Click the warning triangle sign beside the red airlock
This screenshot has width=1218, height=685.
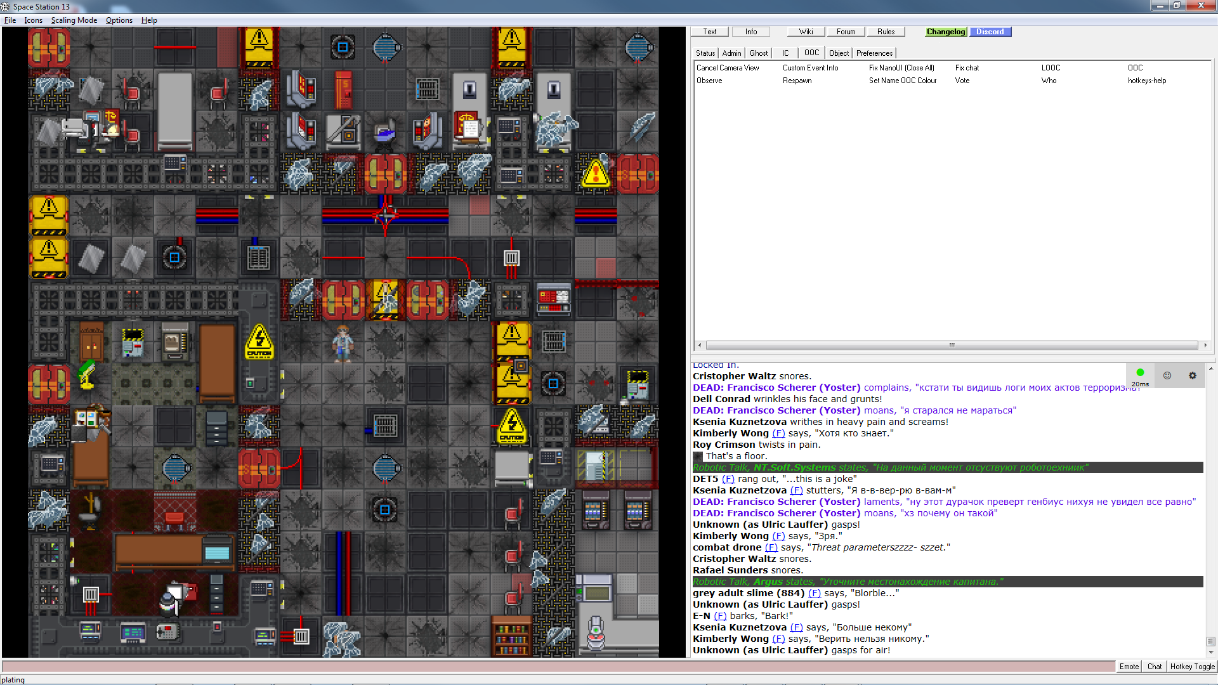(595, 173)
